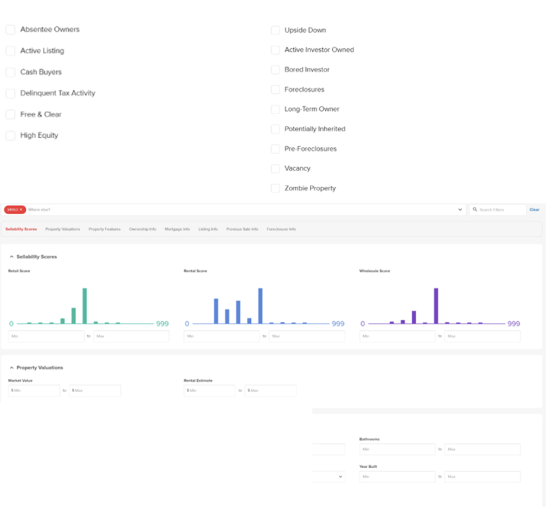Screen dimensions: 555x514
Task: Enable the Pre-Foreclosures filter
Action: point(275,149)
